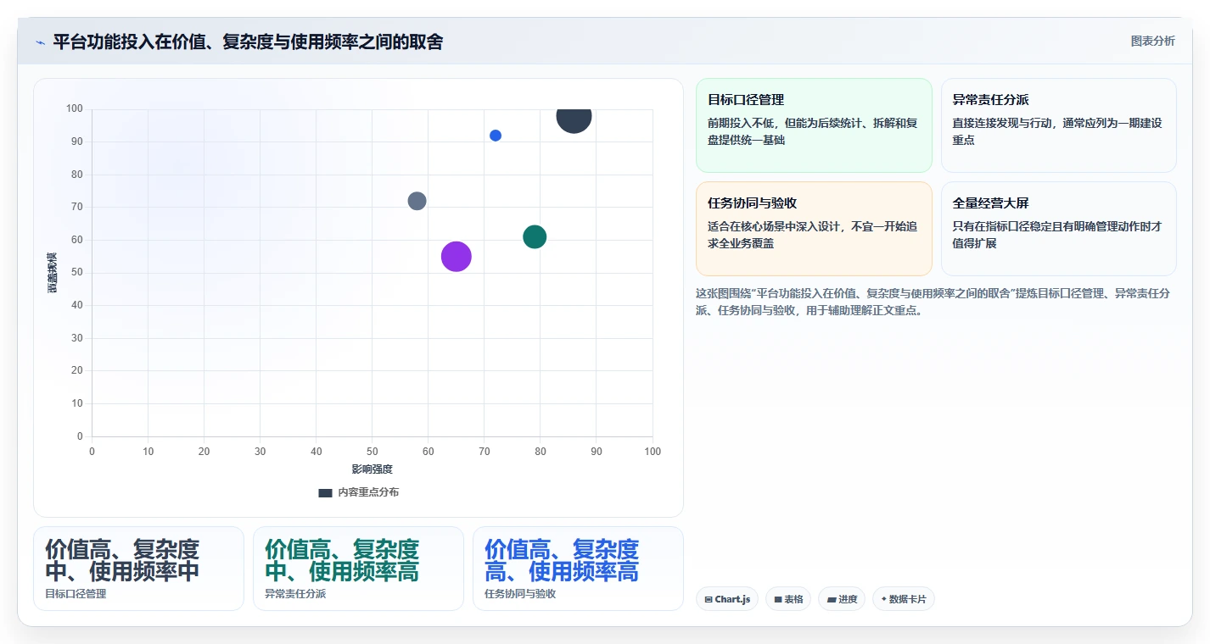Click the purple bubble in the chart

(x=457, y=257)
